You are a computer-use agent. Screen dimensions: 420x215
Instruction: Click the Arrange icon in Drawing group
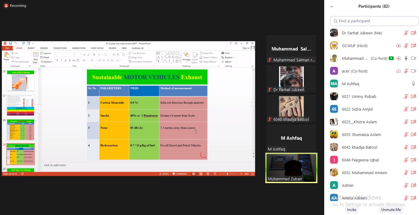click(186, 55)
